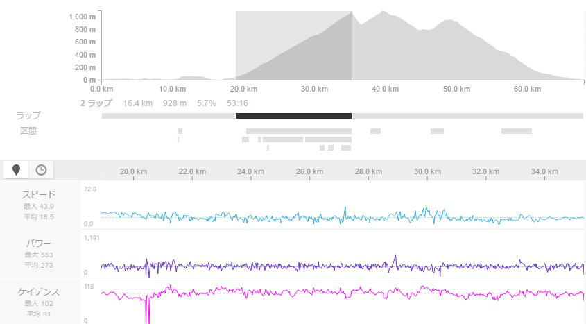
Task: Click the 2 ラップ summary text
Action: pyautogui.click(x=96, y=103)
